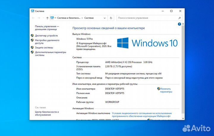This screenshot has height=136, width=214.
Task: Open Настройка удаленного доступа
Action: click(x=47, y=42)
